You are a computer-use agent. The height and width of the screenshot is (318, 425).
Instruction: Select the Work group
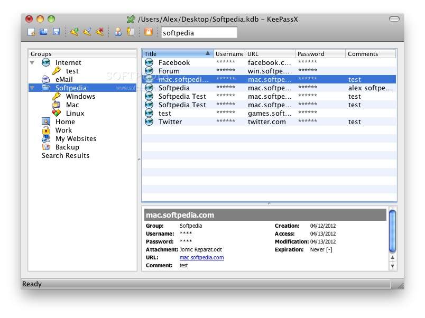pos(63,130)
